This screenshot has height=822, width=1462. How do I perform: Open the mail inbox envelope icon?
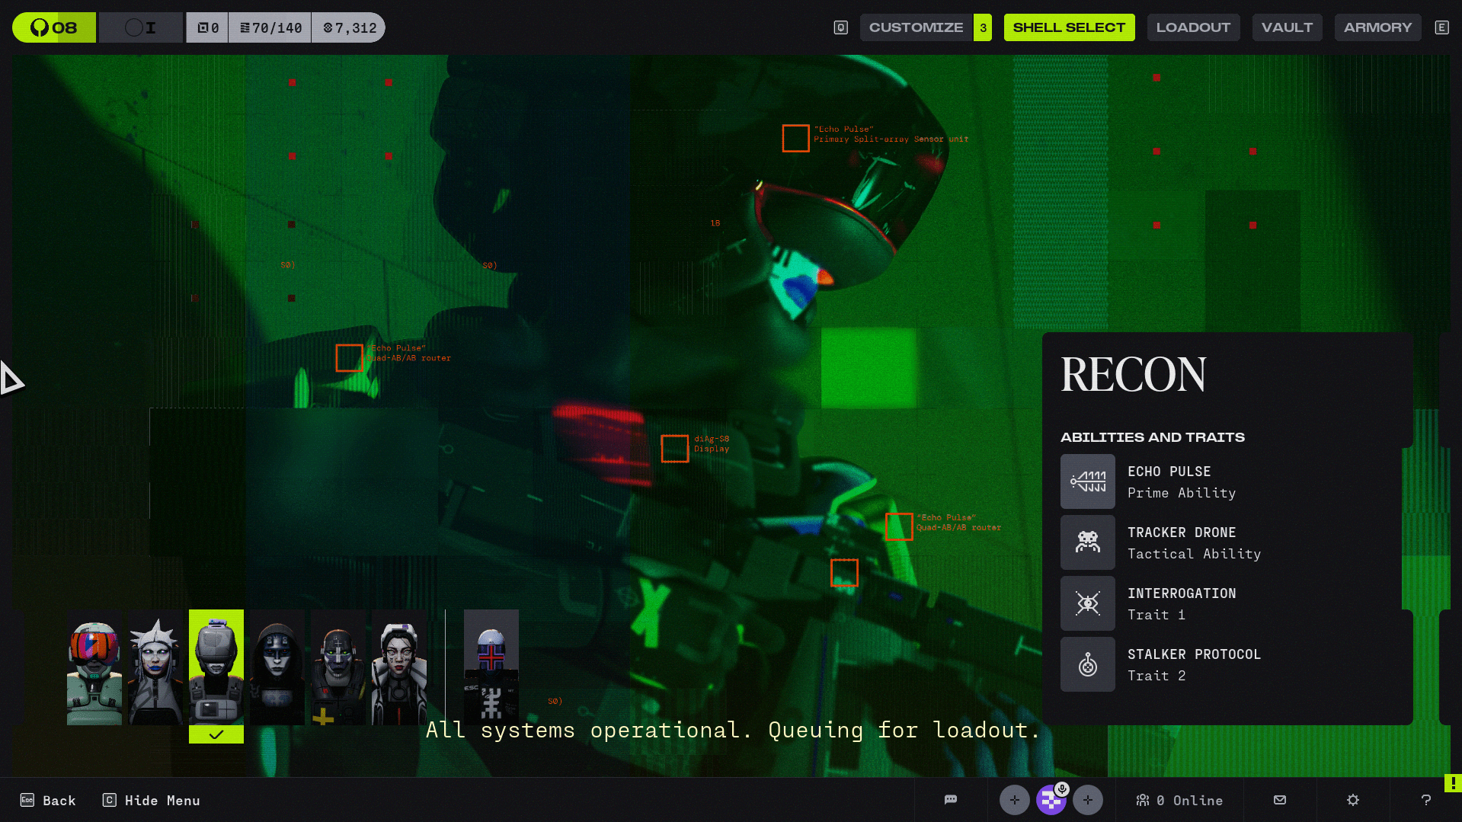pos(1280,800)
